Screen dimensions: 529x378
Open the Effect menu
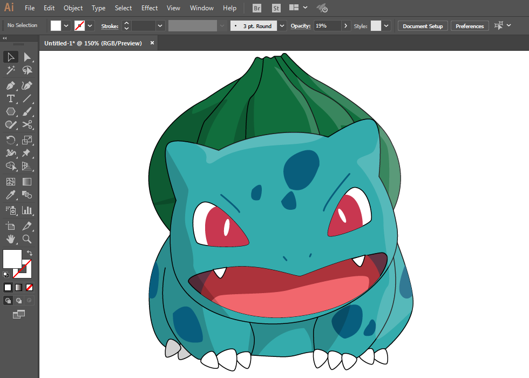(150, 8)
